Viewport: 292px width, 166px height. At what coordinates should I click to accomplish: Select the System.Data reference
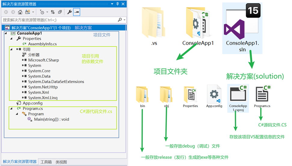coord(36,76)
